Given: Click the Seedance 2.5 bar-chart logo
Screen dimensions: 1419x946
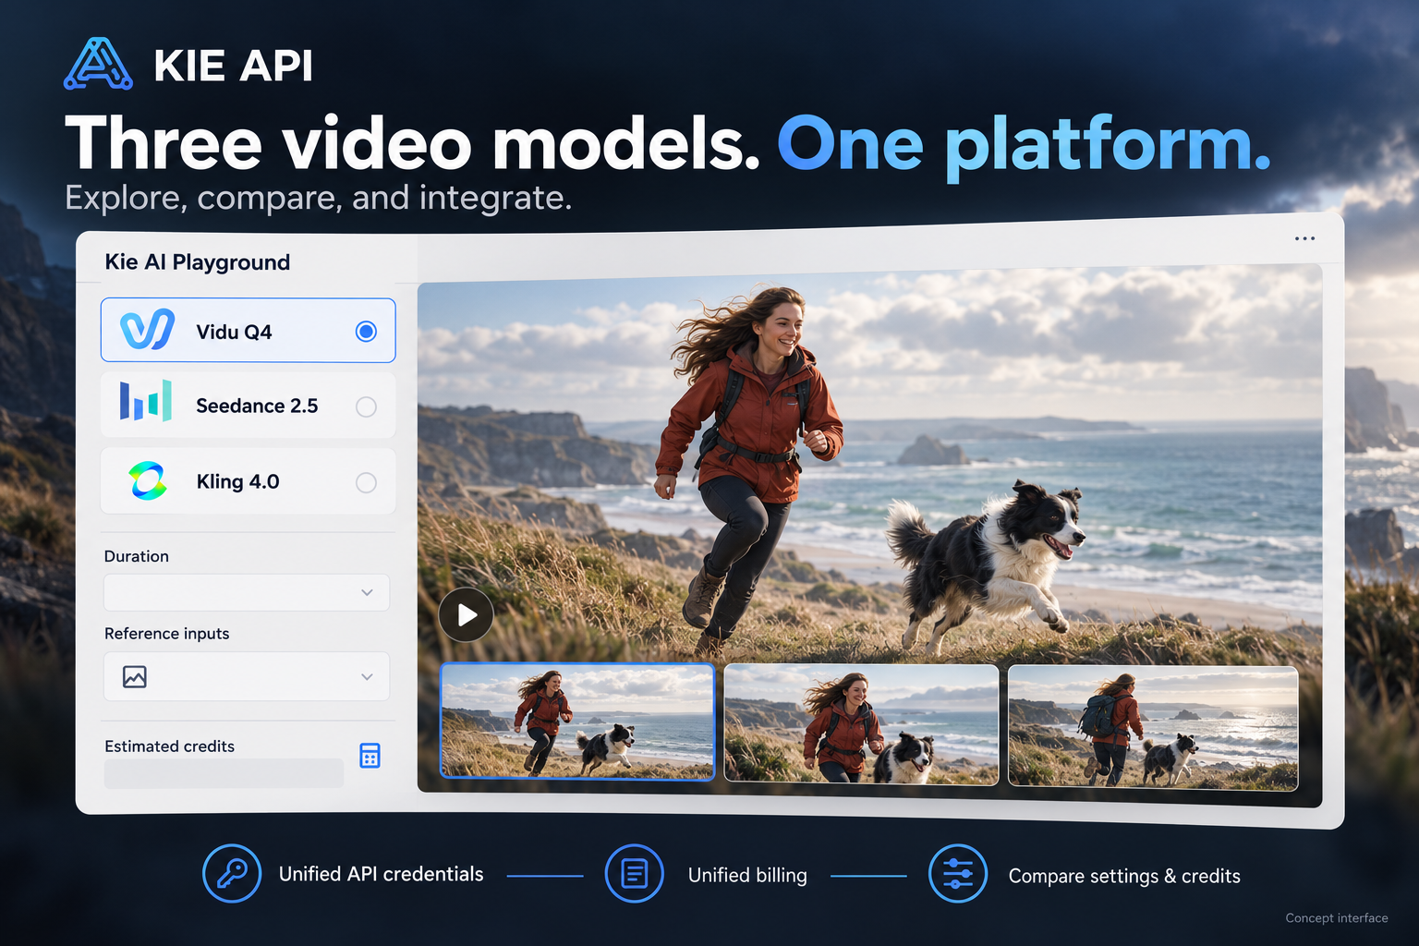Looking at the screenshot, I should tap(146, 401).
